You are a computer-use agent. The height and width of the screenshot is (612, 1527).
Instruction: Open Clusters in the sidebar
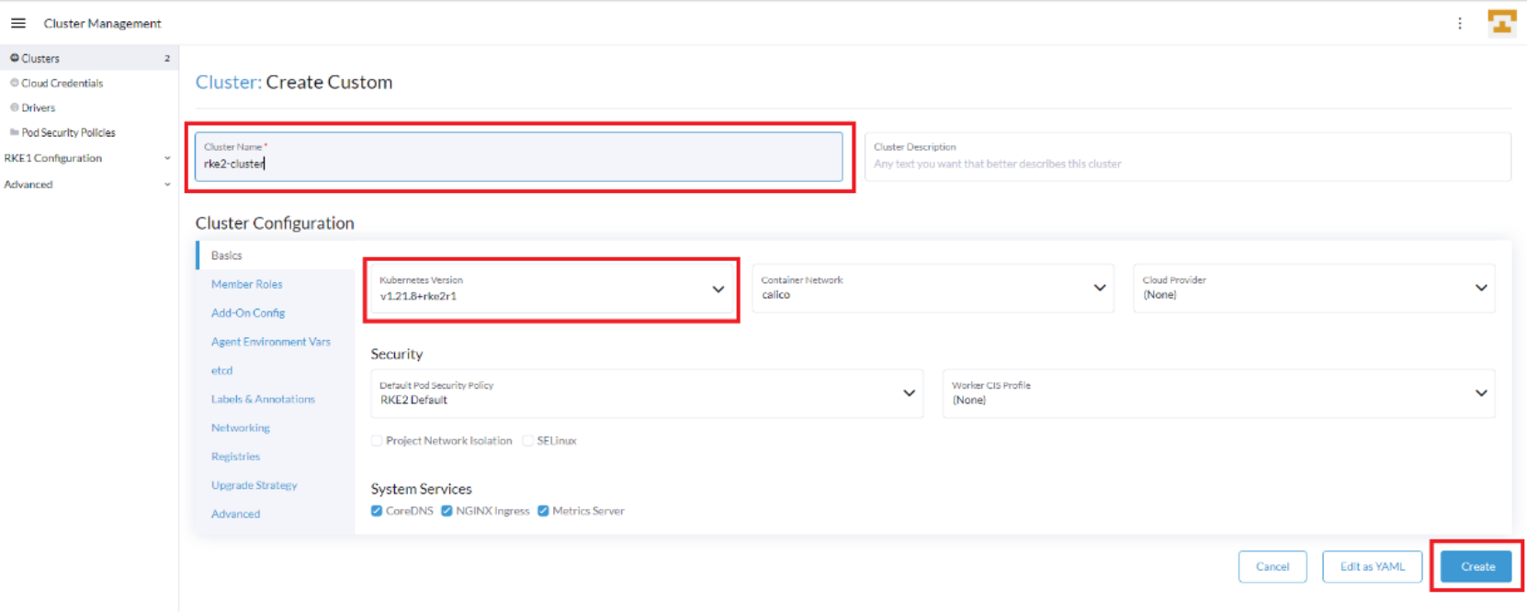tap(87, 58)
